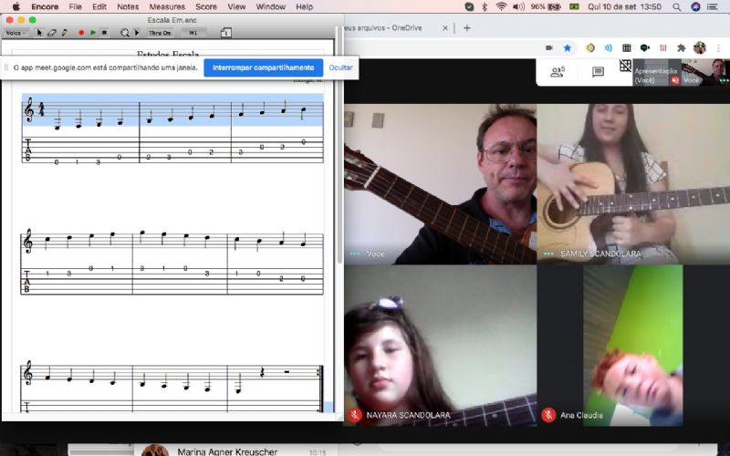Click the Ocultar link in sharing bar

coord(340,67)
